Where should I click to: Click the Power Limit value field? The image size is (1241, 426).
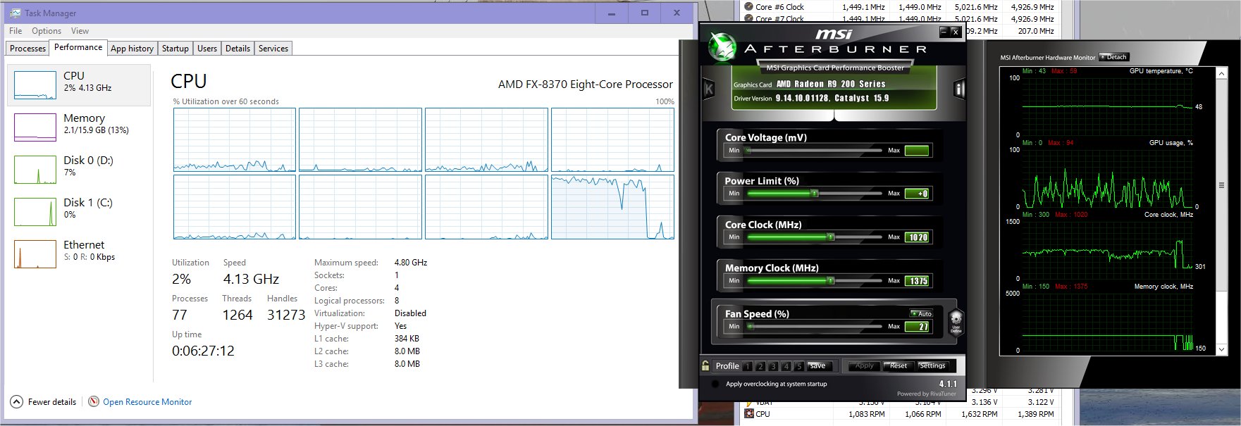[x=917, y=194]
